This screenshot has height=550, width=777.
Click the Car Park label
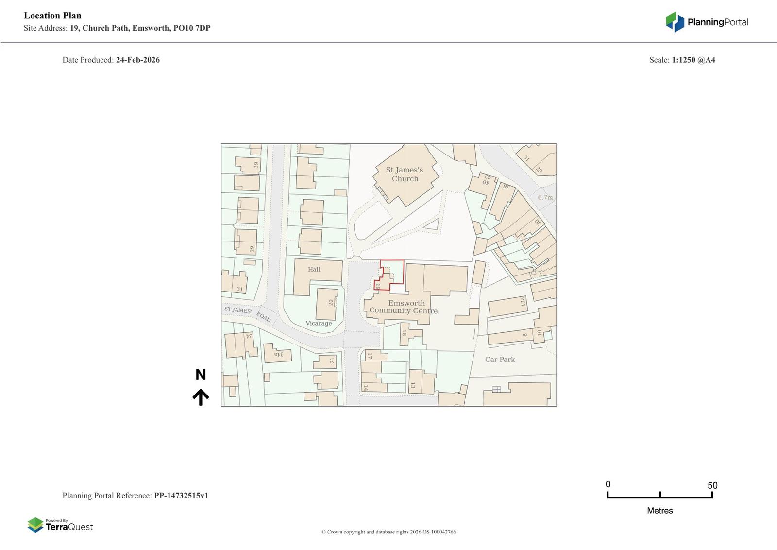pos(500,360)
